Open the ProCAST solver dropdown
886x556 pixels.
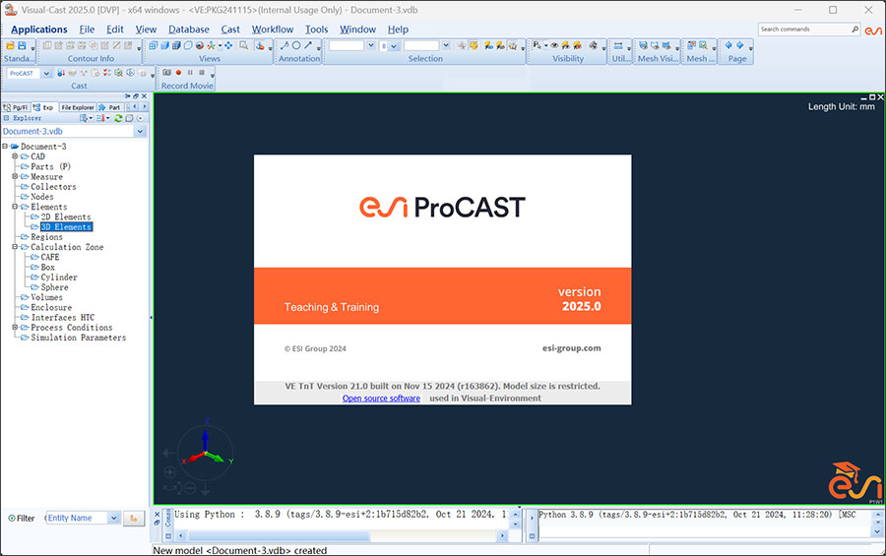(x=46, y=74)
